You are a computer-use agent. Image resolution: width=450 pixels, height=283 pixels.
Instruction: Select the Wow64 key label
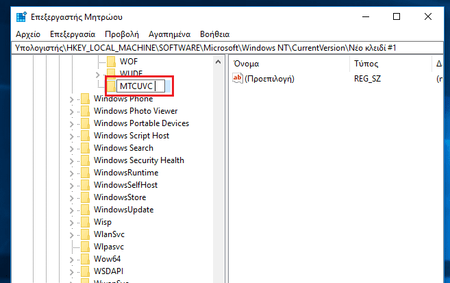[x=107, y=259]
